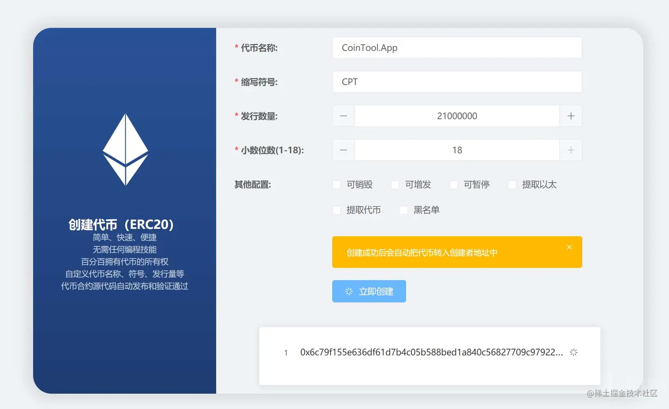669x409 pixels.
Task: Focus the 代币名称 field containing CoinTool.App
Action: click(457, 48)
